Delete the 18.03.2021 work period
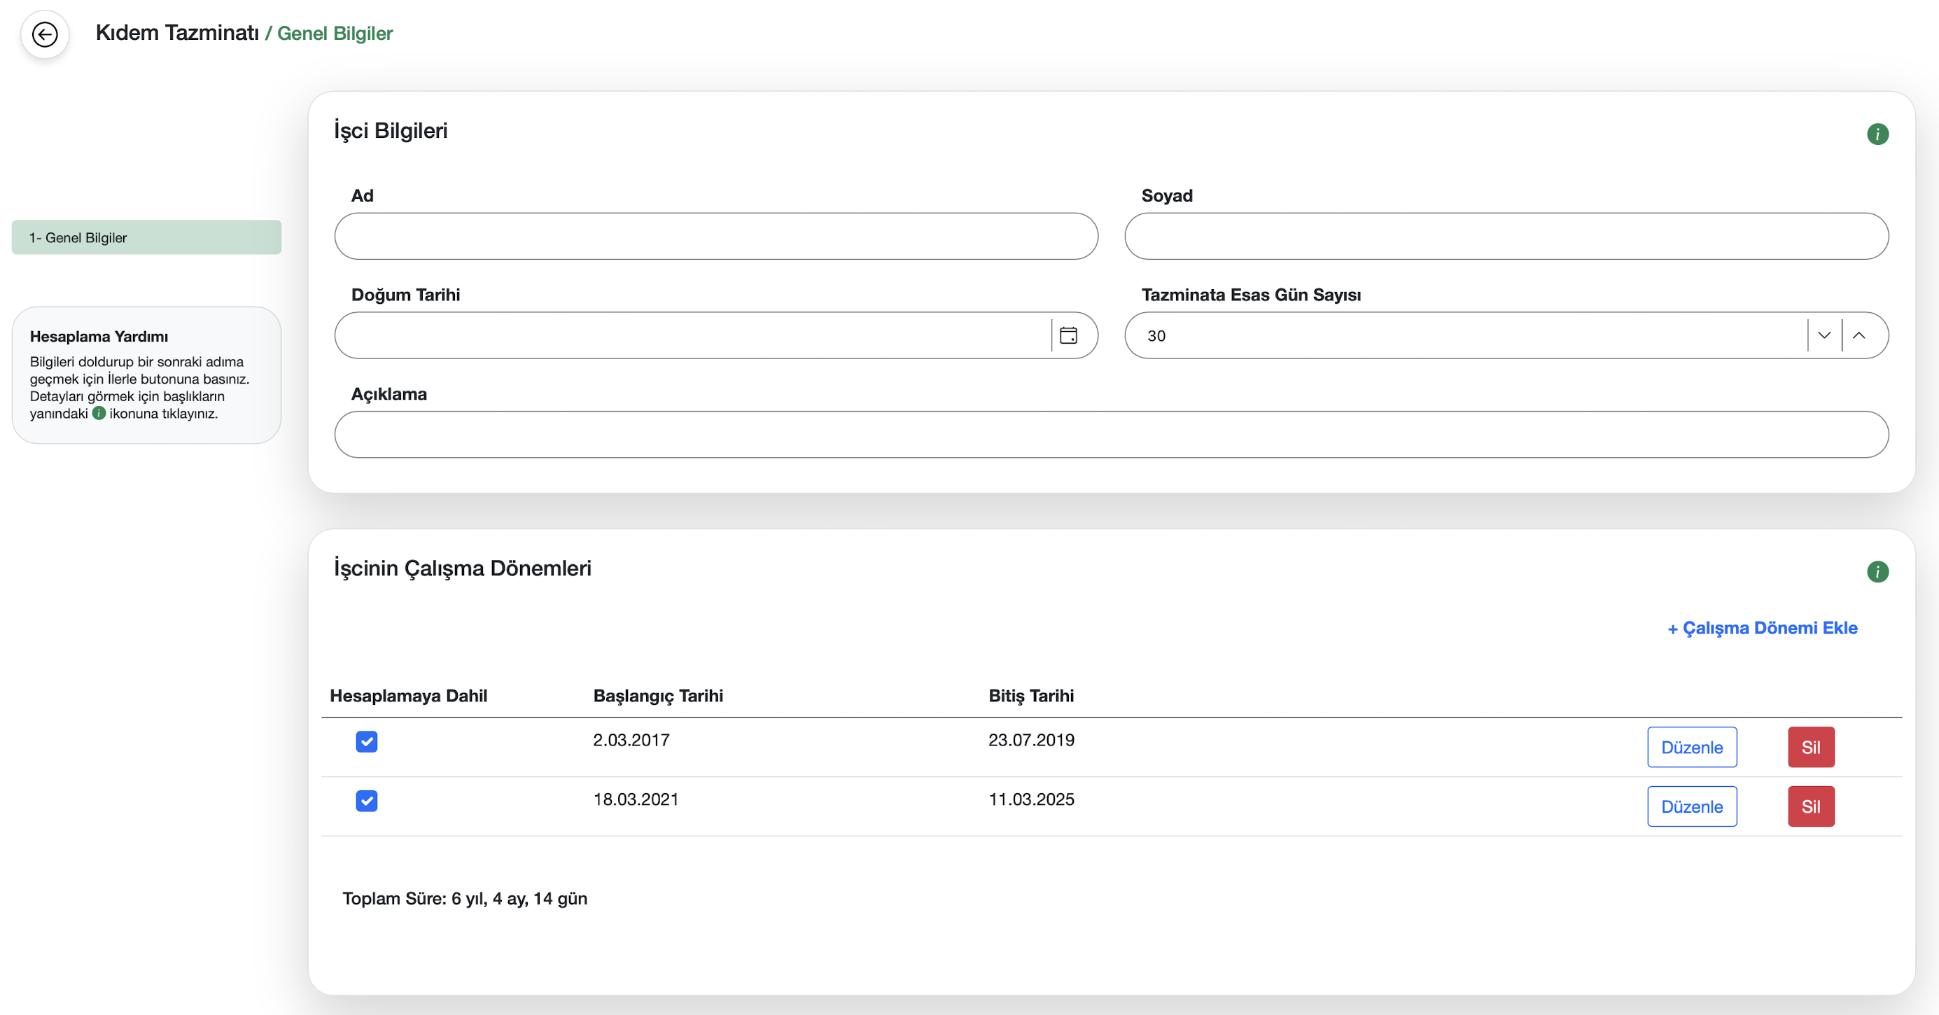The image size is (1939, 1015). tap(1810, 806)
